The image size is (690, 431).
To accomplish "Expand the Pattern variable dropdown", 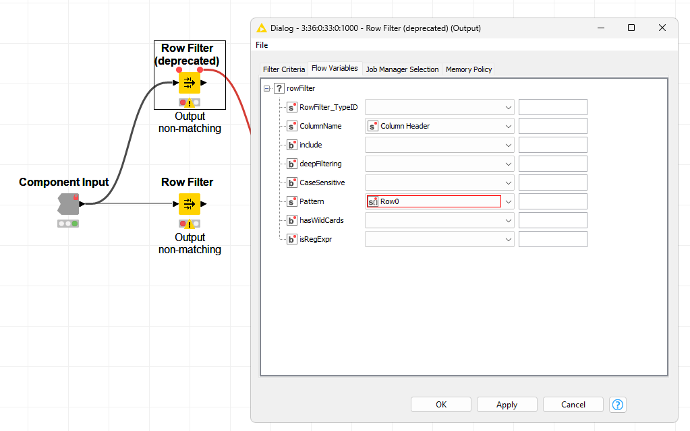I will click(x=507, y=201).
